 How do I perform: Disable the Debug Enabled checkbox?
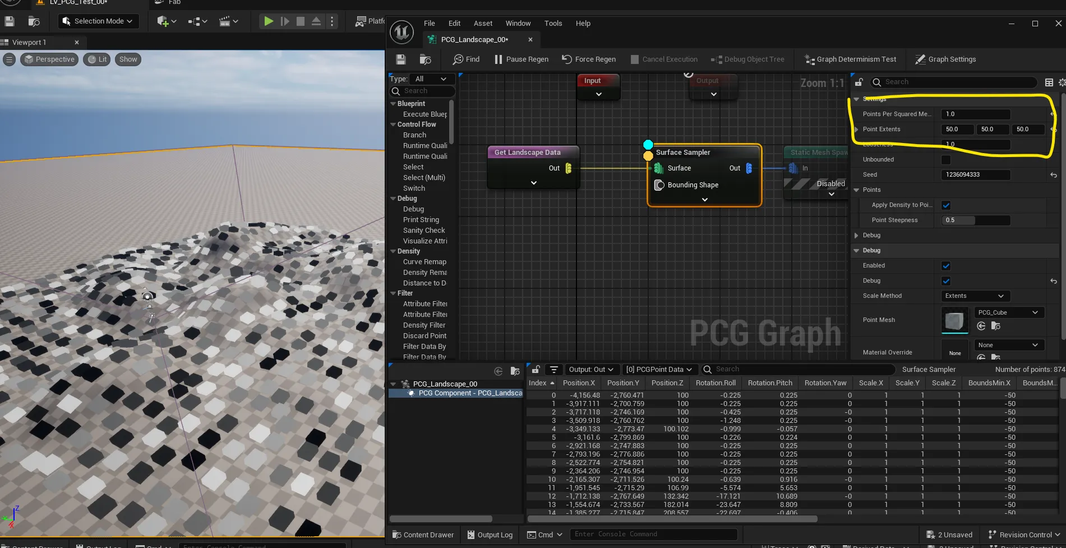[x=946, y=266]
